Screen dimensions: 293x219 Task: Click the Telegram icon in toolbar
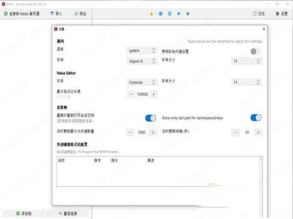(x=169, y=14)
